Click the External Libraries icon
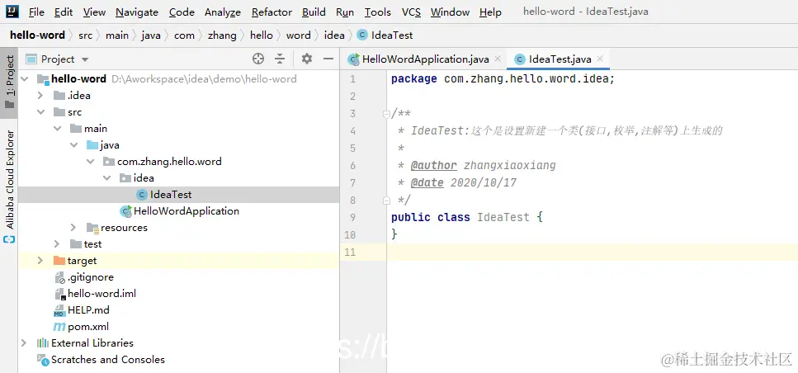Viewport: 798px width, 373px height. pos(43,343)
